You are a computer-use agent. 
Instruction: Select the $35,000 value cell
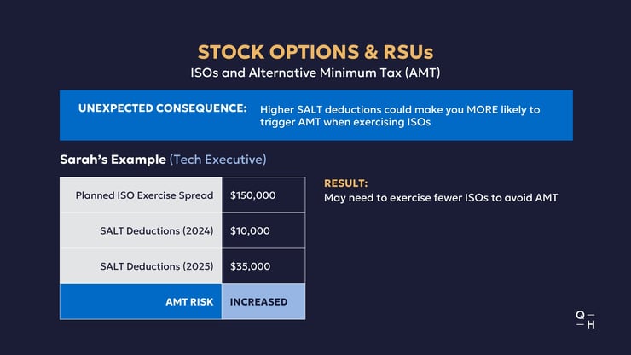click(x=263, y=266)
